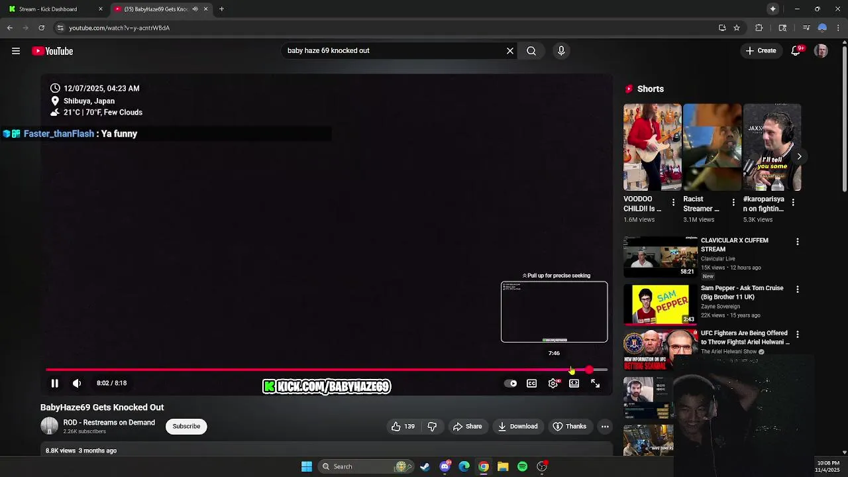Show next Shorts with the arrow

pyautogui.click(x=799, y=157)
